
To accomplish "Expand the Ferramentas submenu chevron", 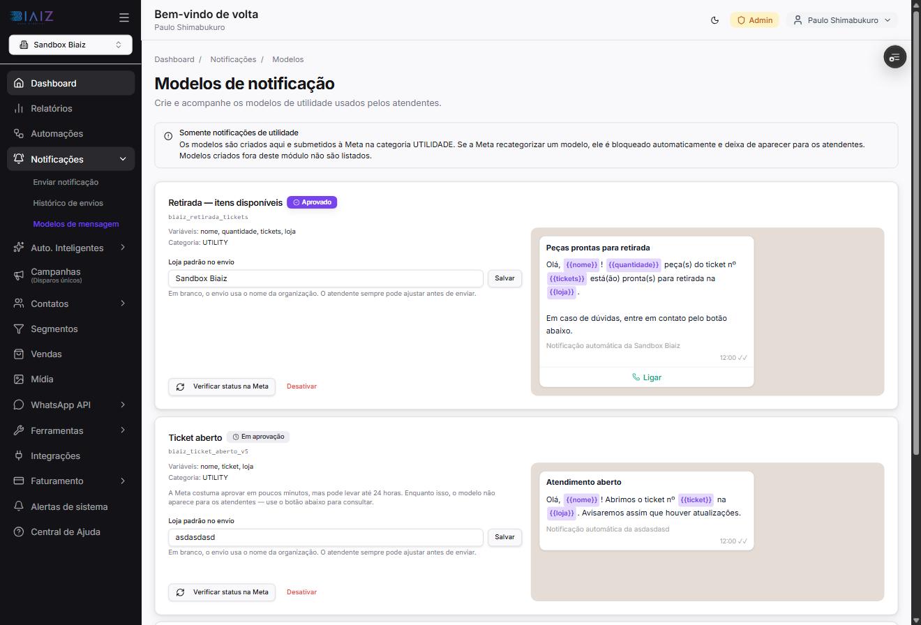I will tap(123, 430).
